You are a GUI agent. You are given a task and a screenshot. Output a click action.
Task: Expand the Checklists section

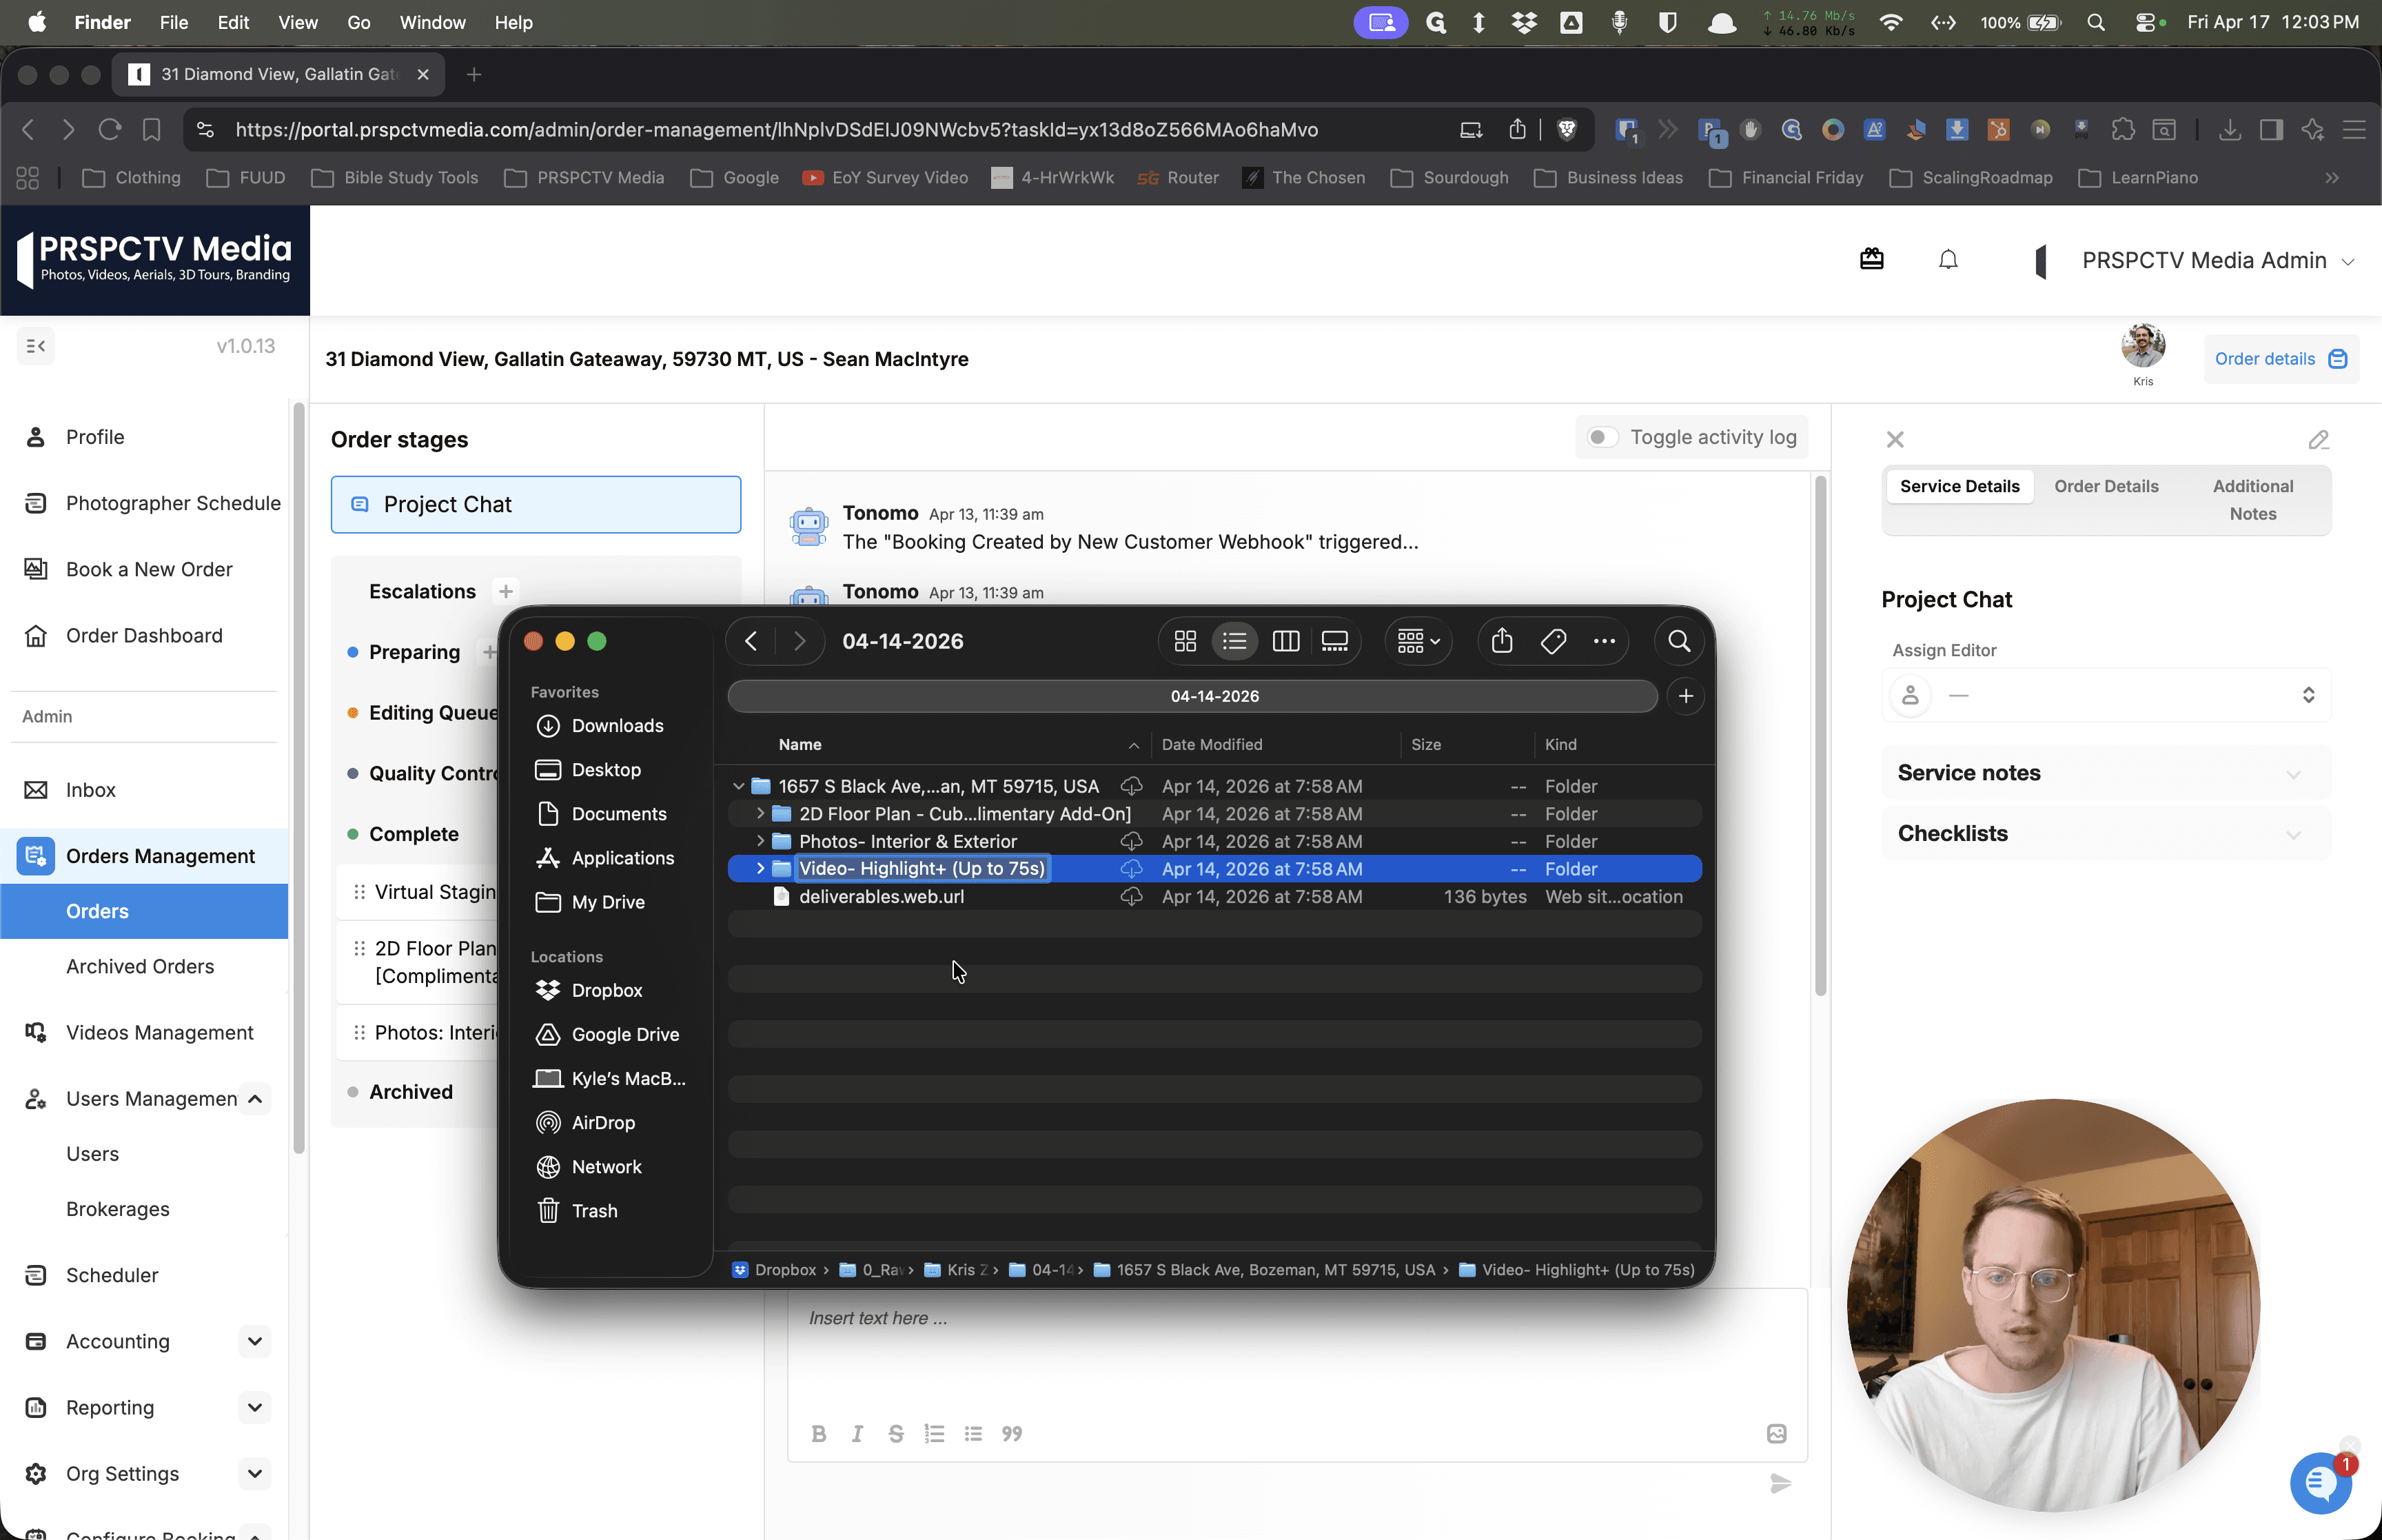tap(2106, 833)
